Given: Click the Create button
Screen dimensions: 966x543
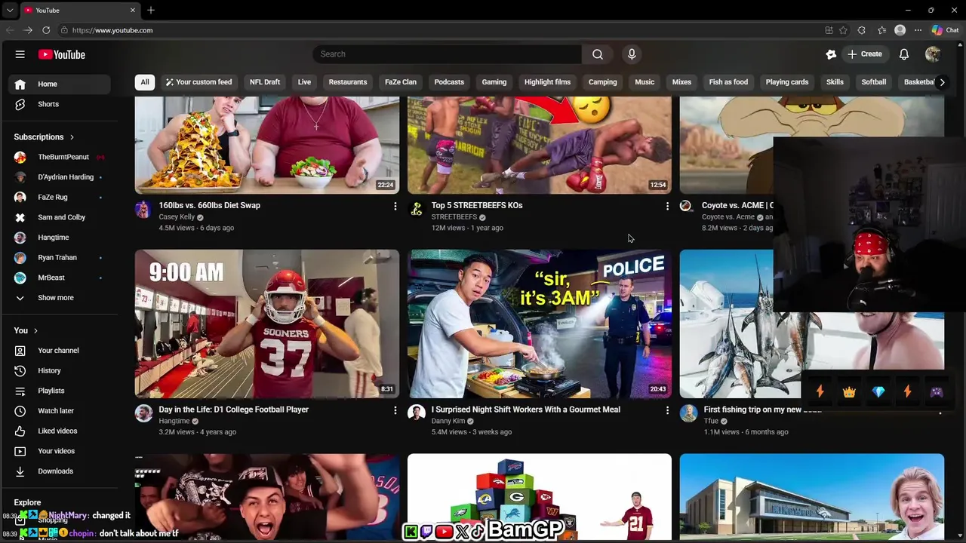Looking at the screenshot, I should [x=864, y=54].
